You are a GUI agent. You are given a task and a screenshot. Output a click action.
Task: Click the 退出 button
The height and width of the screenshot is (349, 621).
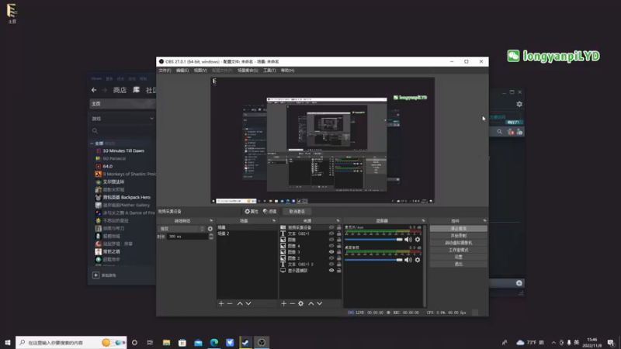tap(458, 264)
